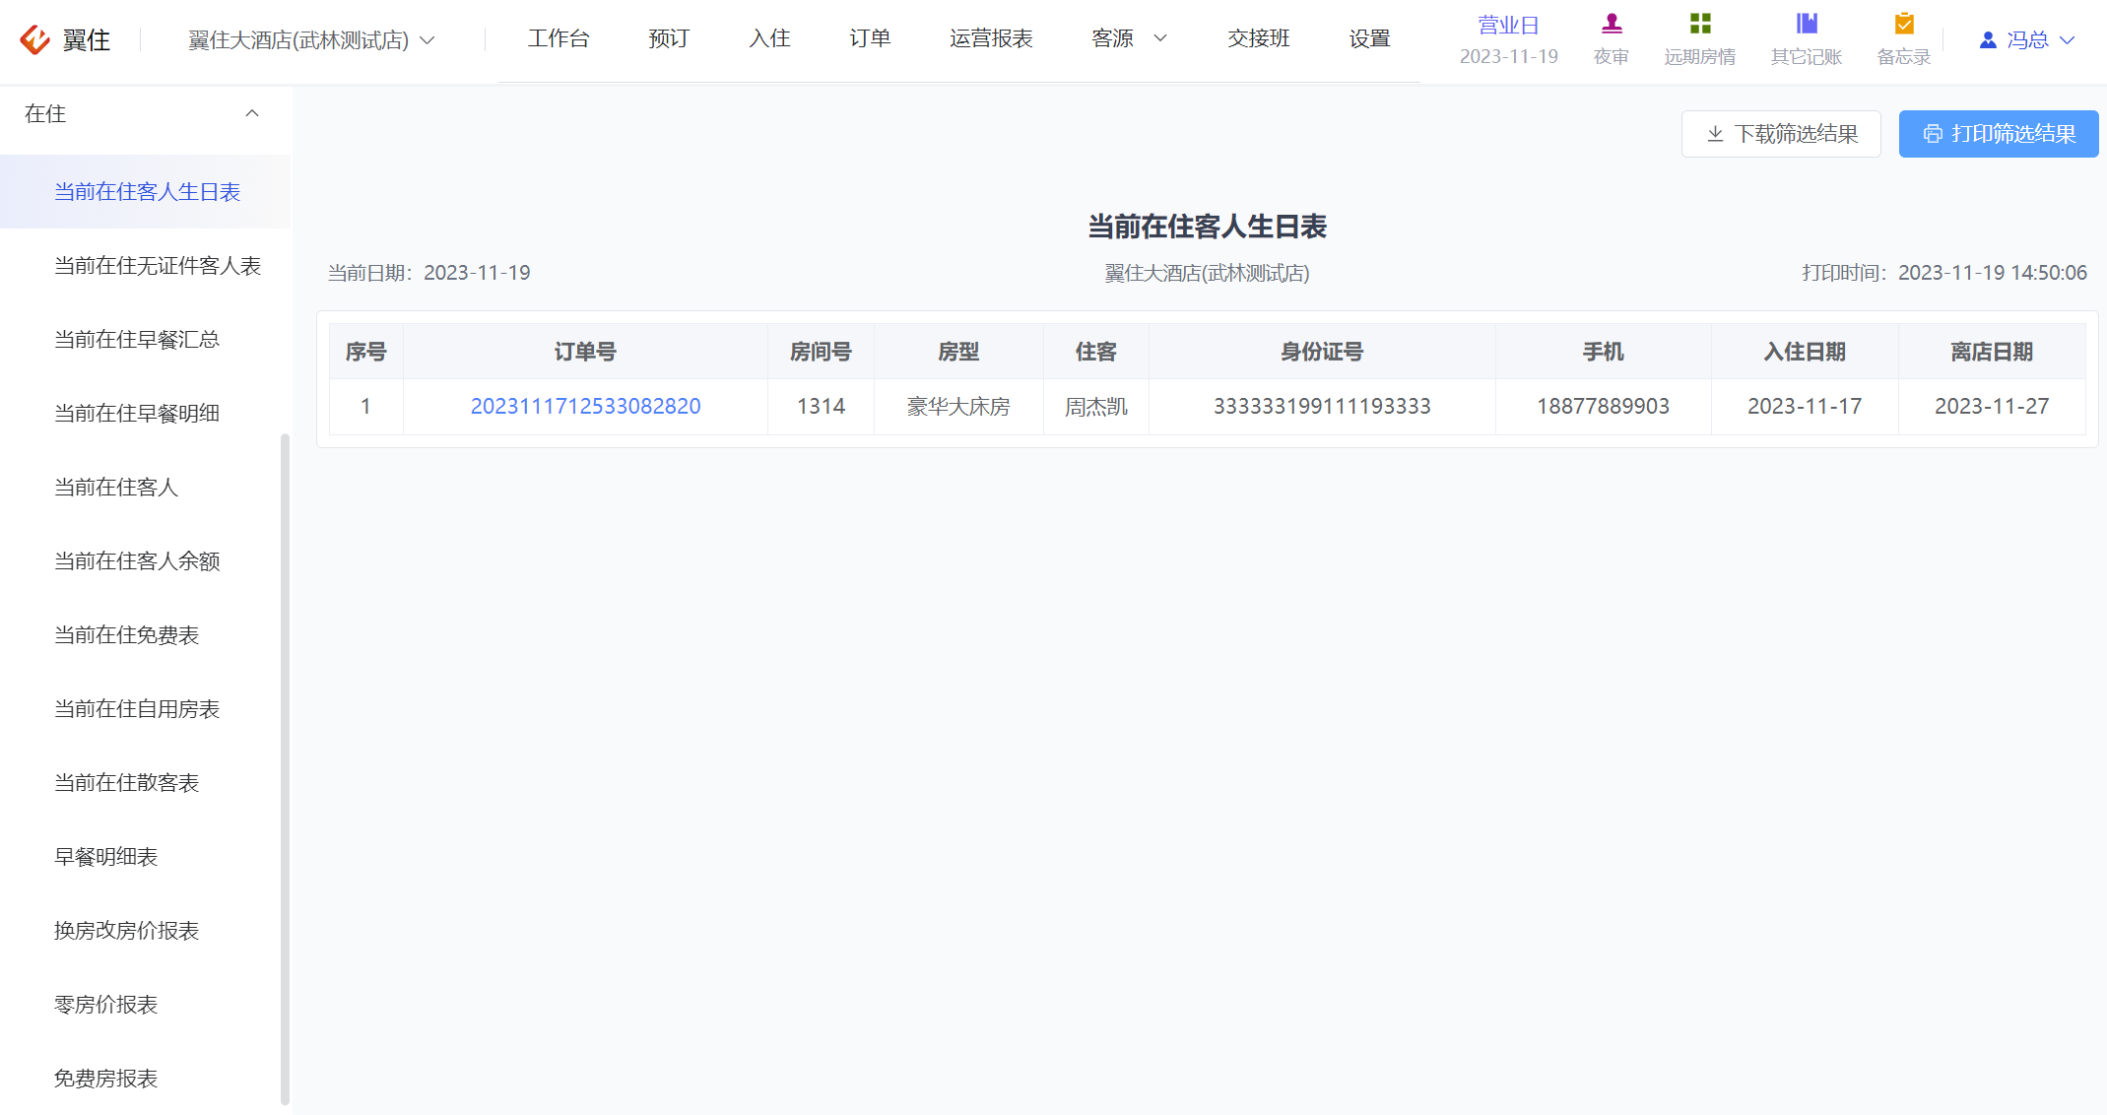Click the 入住日期 column header

tap(1805, 352)
